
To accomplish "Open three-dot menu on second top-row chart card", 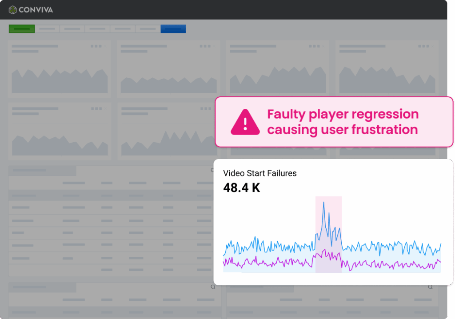I will pos(205,46).
